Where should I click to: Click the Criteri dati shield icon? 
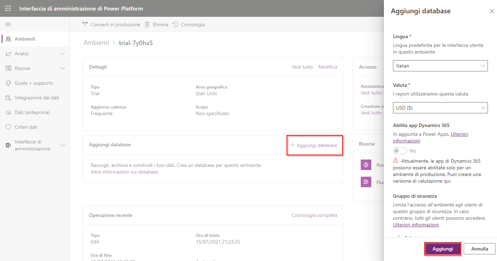click(x=8, y=127)
